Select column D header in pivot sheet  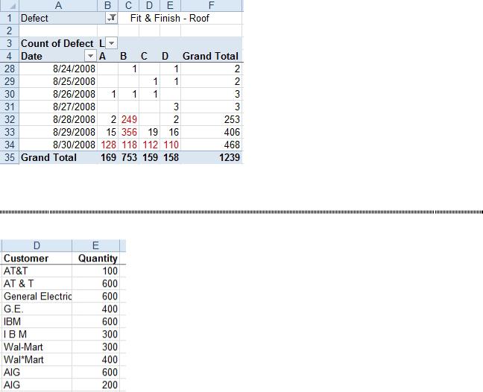[x=149, y=5]
